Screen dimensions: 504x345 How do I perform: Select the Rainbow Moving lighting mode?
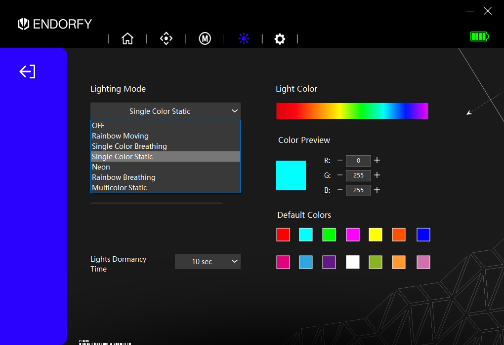coord(120,136)
